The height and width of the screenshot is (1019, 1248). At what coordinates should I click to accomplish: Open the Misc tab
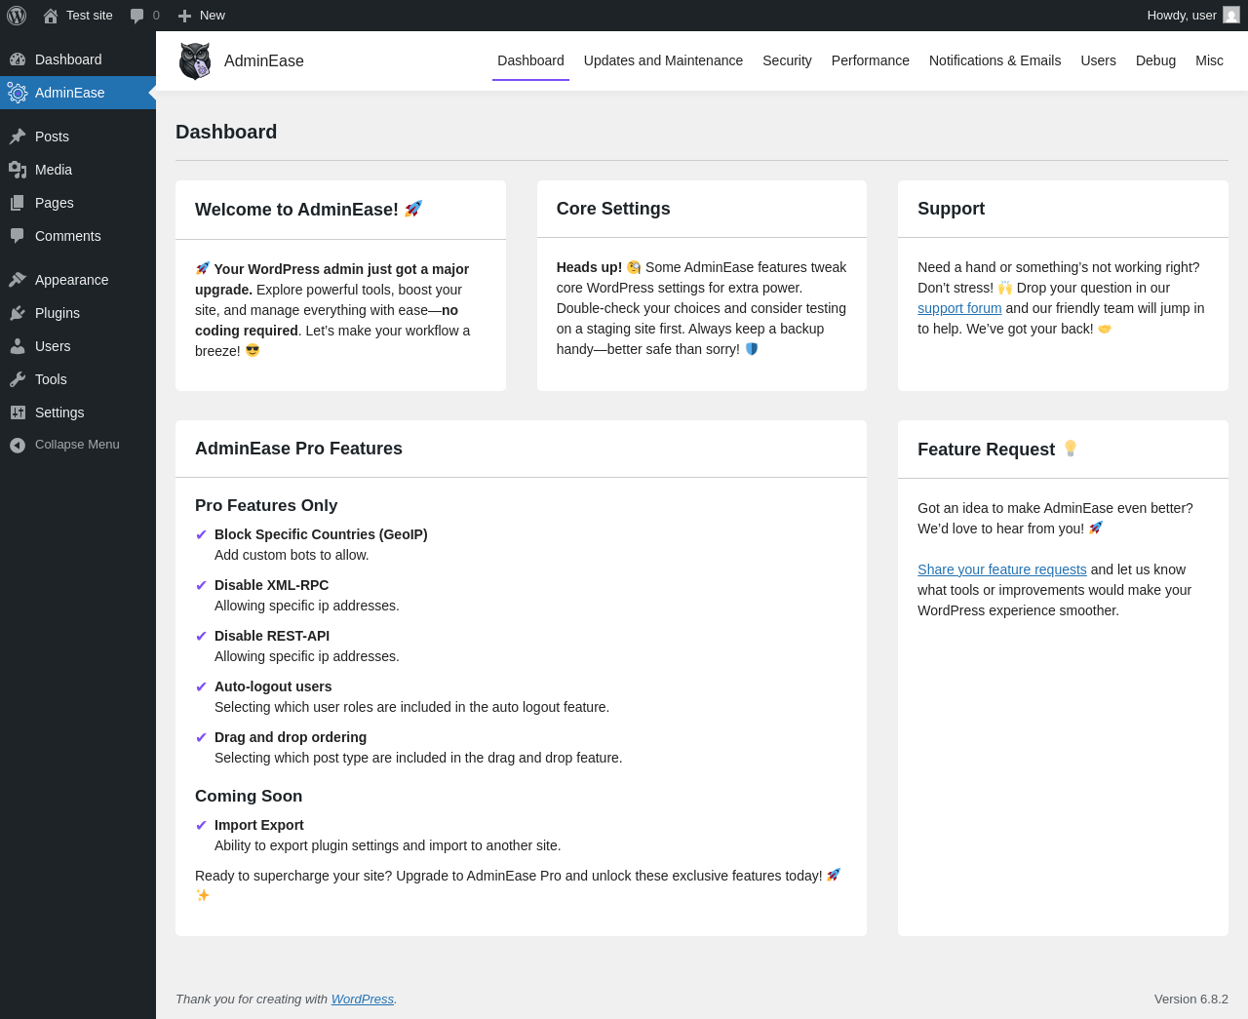(1209, 60)
